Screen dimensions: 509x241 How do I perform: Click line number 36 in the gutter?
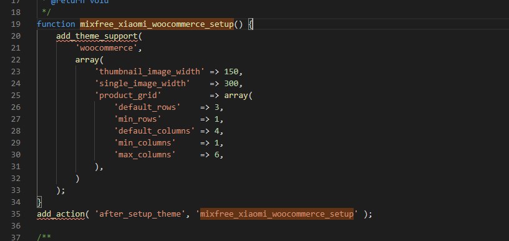[16, 226]
